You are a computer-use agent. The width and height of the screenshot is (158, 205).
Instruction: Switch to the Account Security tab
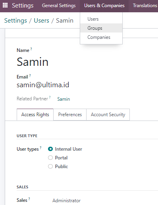(x=108, y=115)
